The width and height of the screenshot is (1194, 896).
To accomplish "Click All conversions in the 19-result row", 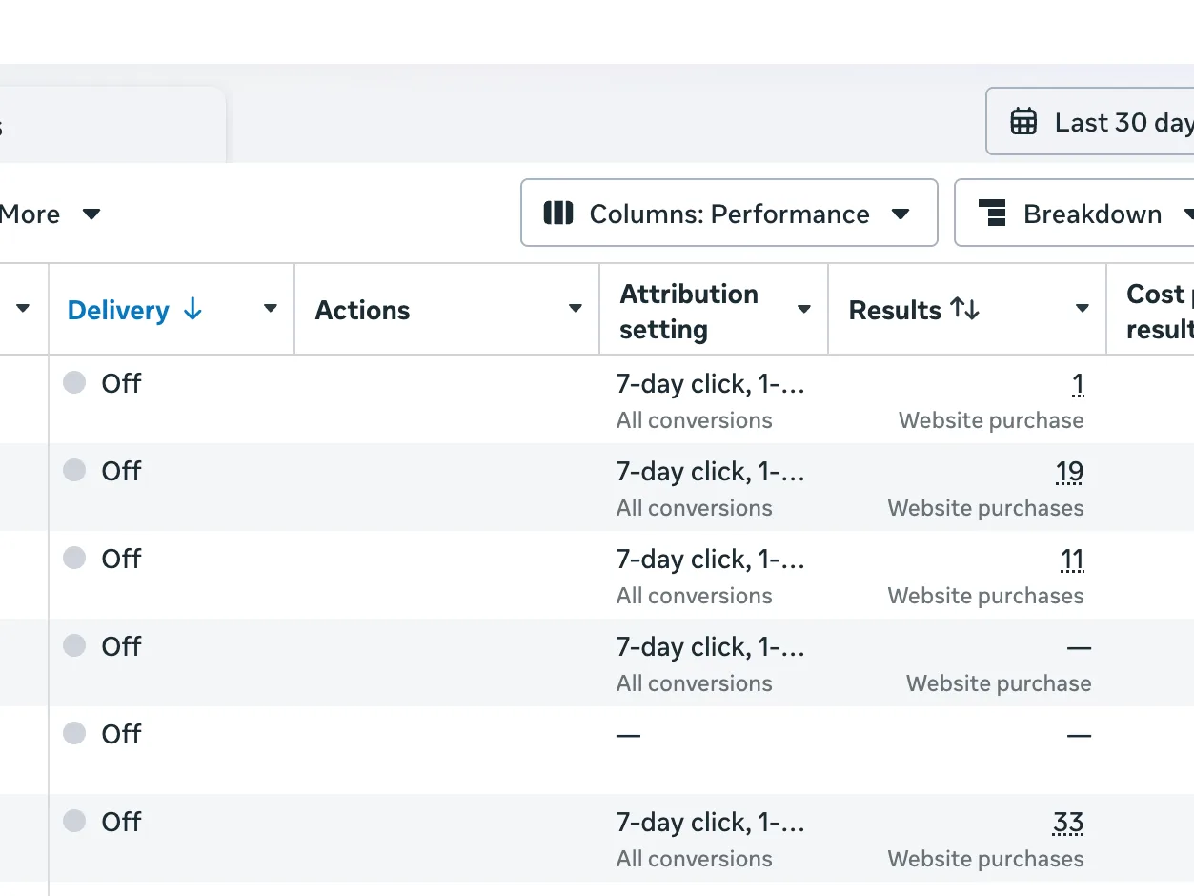I will (x=694, y=508).
